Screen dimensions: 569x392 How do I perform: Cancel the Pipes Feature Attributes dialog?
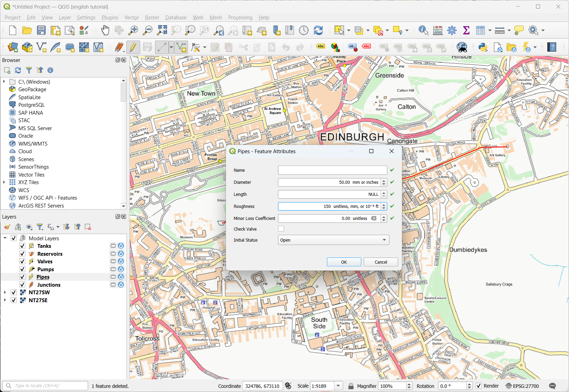(381, 262)
